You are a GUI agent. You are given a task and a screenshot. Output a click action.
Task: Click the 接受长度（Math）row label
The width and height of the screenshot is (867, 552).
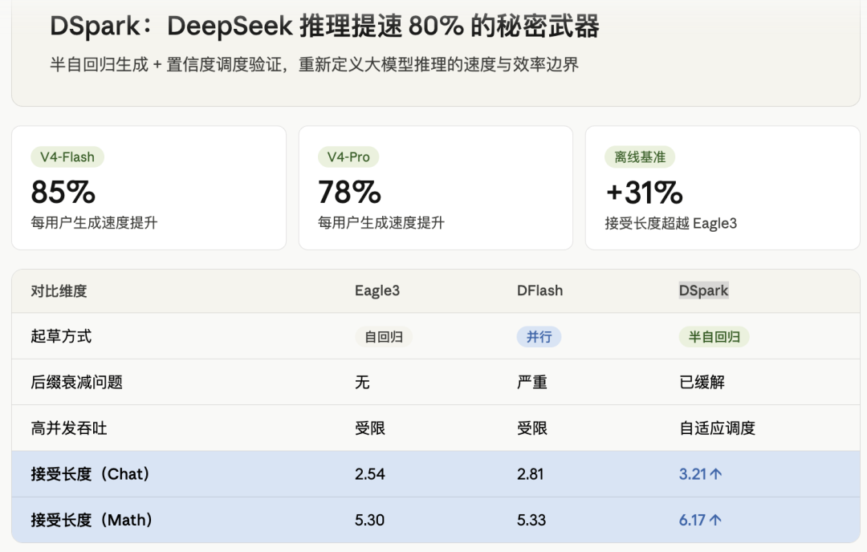(92, 520)
